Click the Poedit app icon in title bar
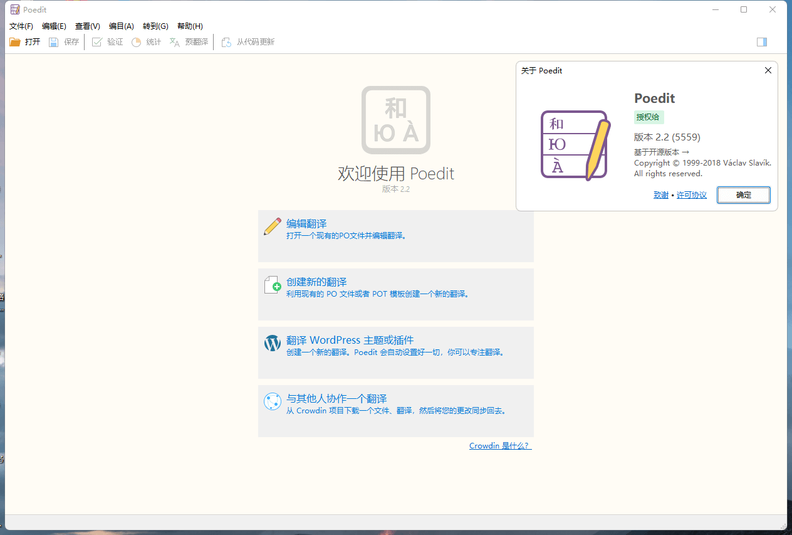This screenshot has width=792, height=535. (x=14, y=9)
